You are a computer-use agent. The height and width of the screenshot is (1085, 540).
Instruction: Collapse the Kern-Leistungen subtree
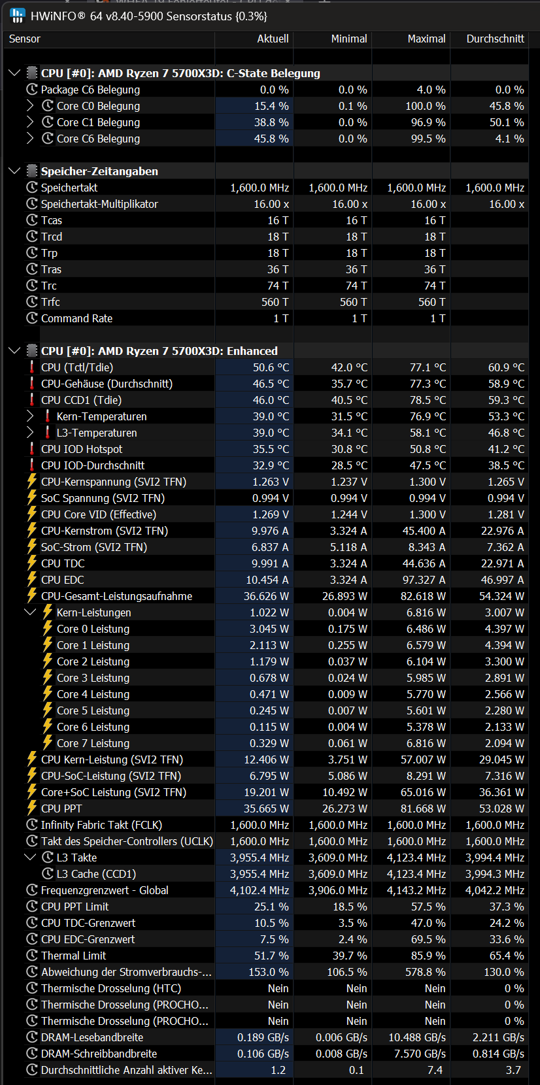(30, 612)
